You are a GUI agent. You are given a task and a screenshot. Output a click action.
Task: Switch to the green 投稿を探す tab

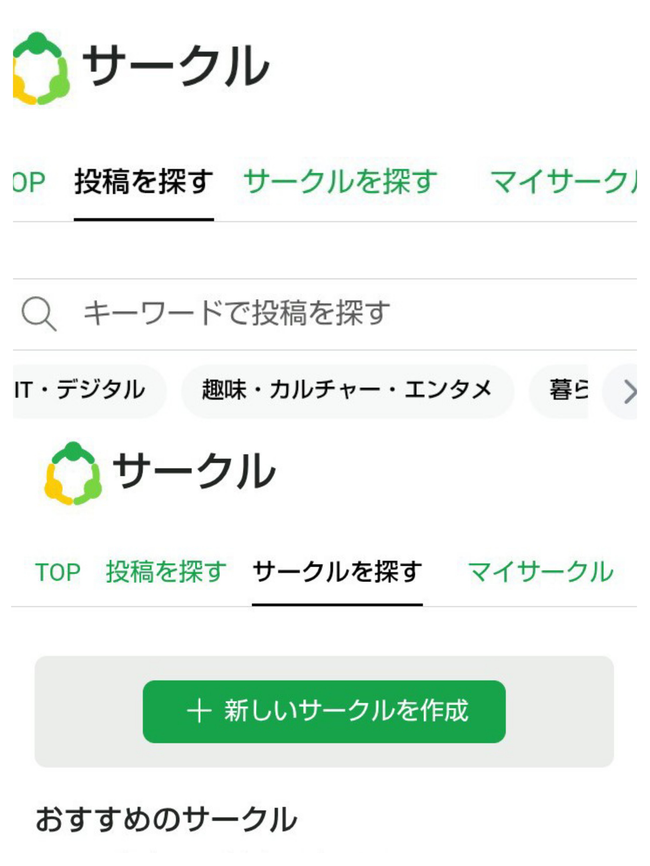point(166,572)
